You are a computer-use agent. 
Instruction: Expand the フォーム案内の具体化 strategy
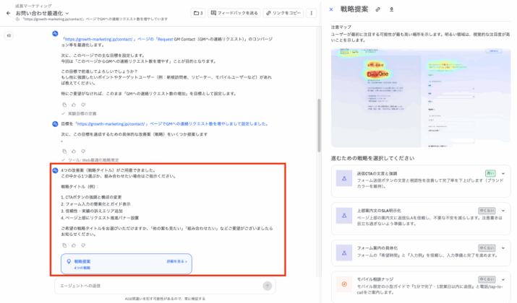click(503, 247)
